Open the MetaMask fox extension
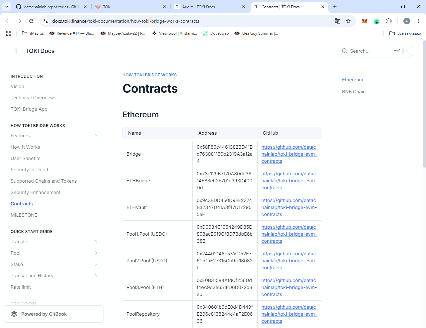This screenshot has width=426, height=328. 365,21
